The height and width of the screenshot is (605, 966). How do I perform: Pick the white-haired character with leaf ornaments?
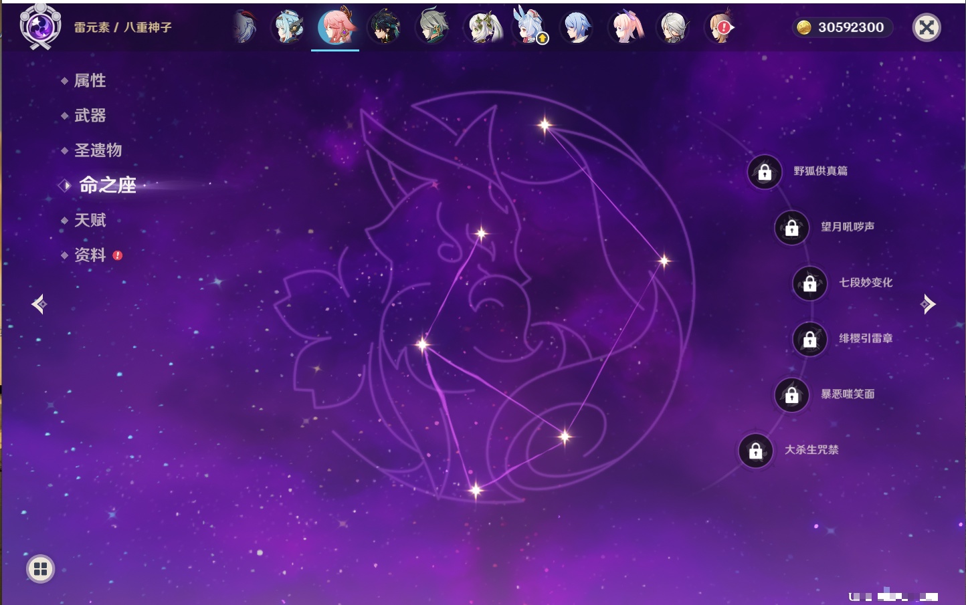point(482,27)
